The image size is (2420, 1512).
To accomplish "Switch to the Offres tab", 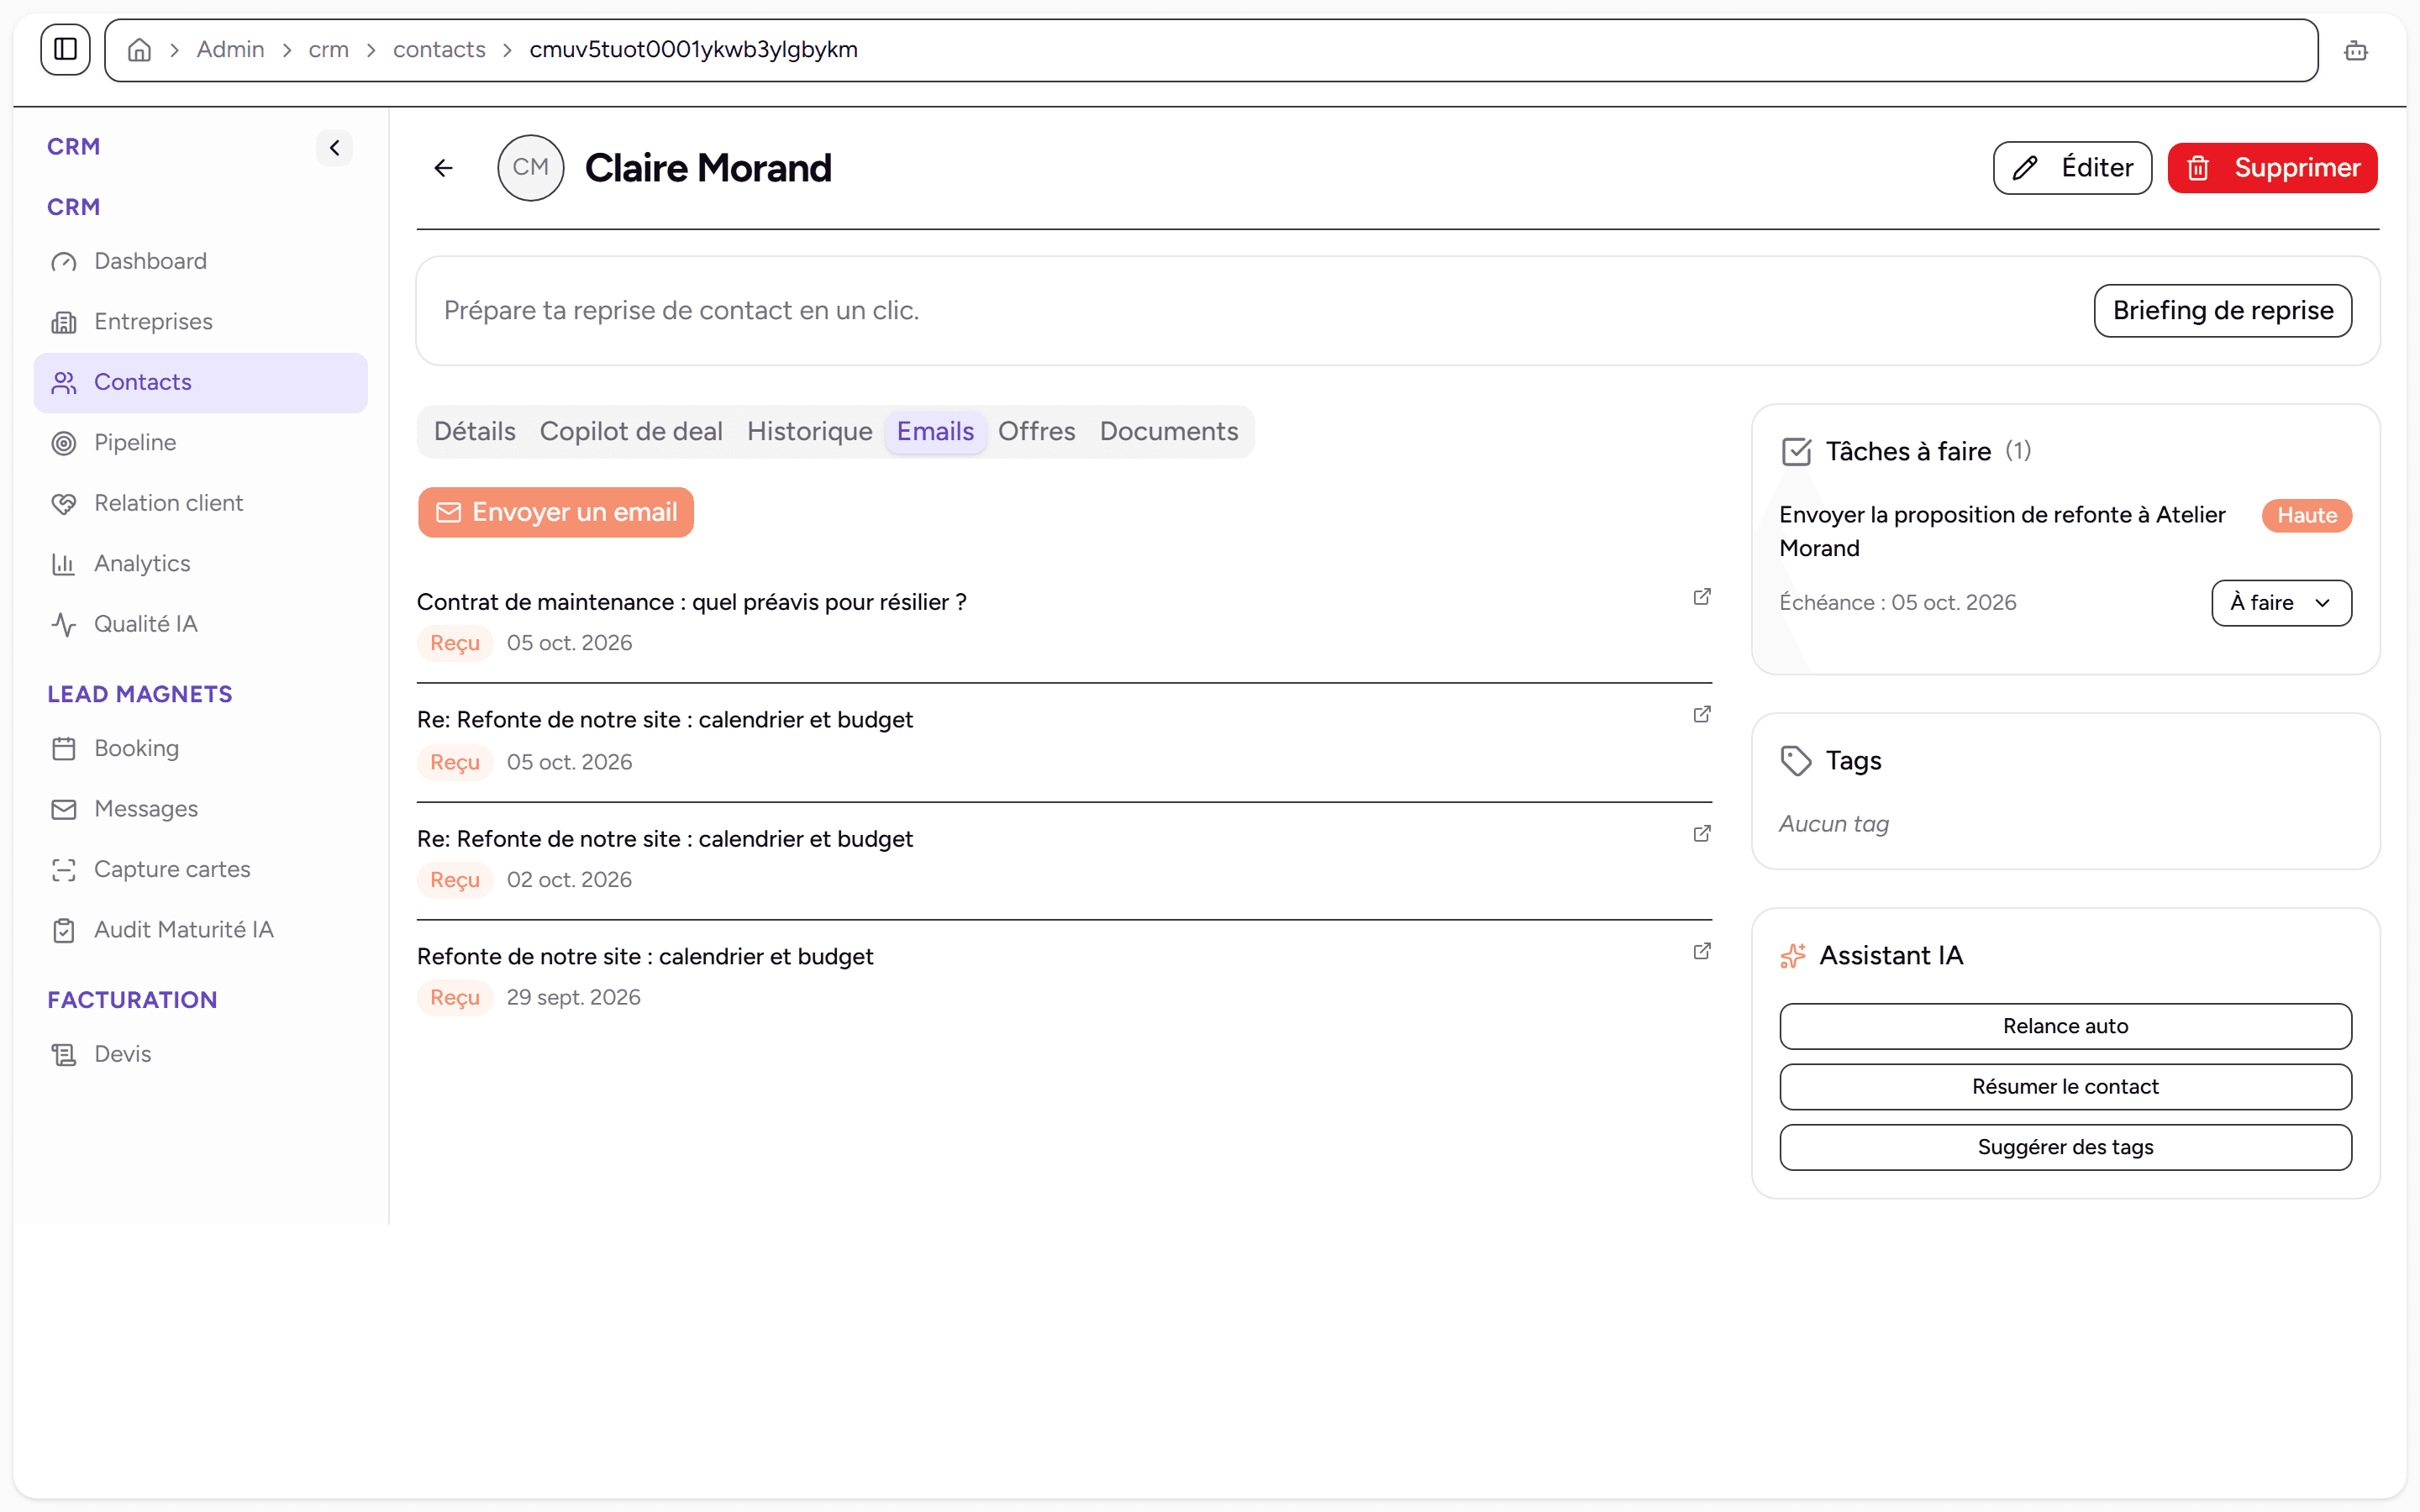I will click(1036, 432).
